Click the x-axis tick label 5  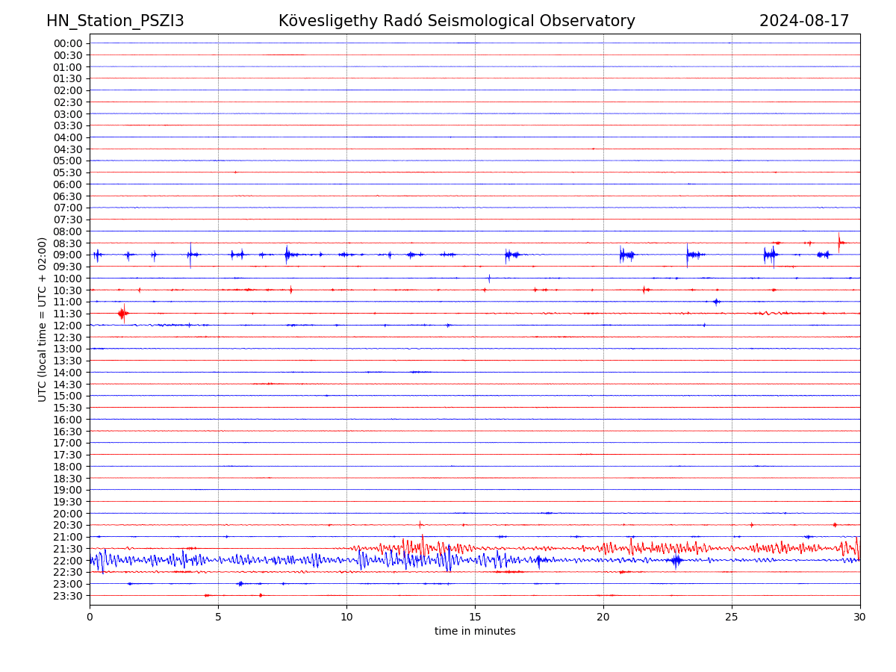(218, 617)
